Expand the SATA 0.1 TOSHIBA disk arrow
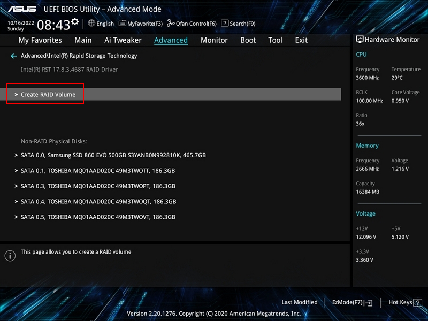Viewport: 428px width, 321px height. pyautogui.click(x=16, y=171)
